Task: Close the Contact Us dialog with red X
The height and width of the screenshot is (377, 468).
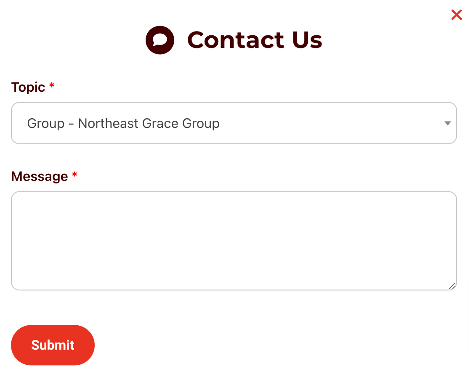Action: (456, 15)
